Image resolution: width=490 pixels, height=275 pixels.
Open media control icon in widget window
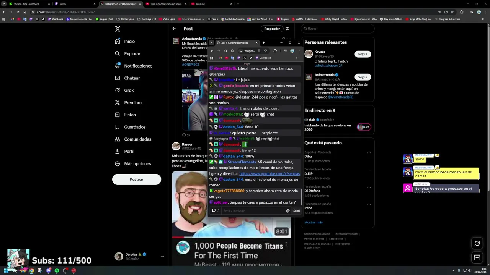click(285, 51)
